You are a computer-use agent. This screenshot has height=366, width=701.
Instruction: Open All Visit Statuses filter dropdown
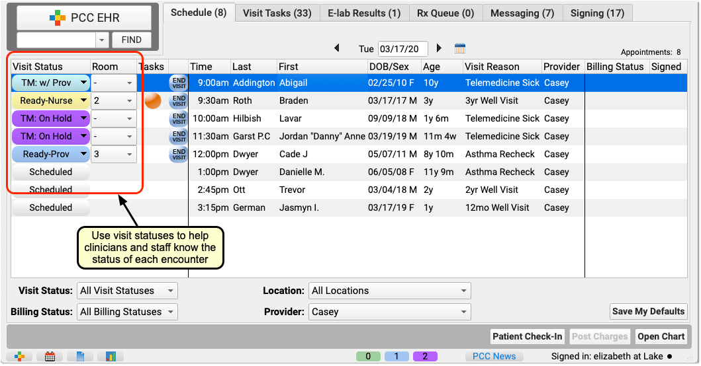pos(127,291)
